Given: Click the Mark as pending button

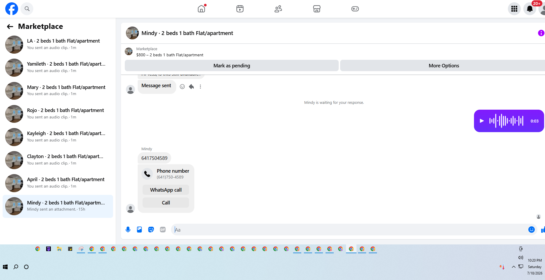Looking at the screenshot, I should coord(232,66).
